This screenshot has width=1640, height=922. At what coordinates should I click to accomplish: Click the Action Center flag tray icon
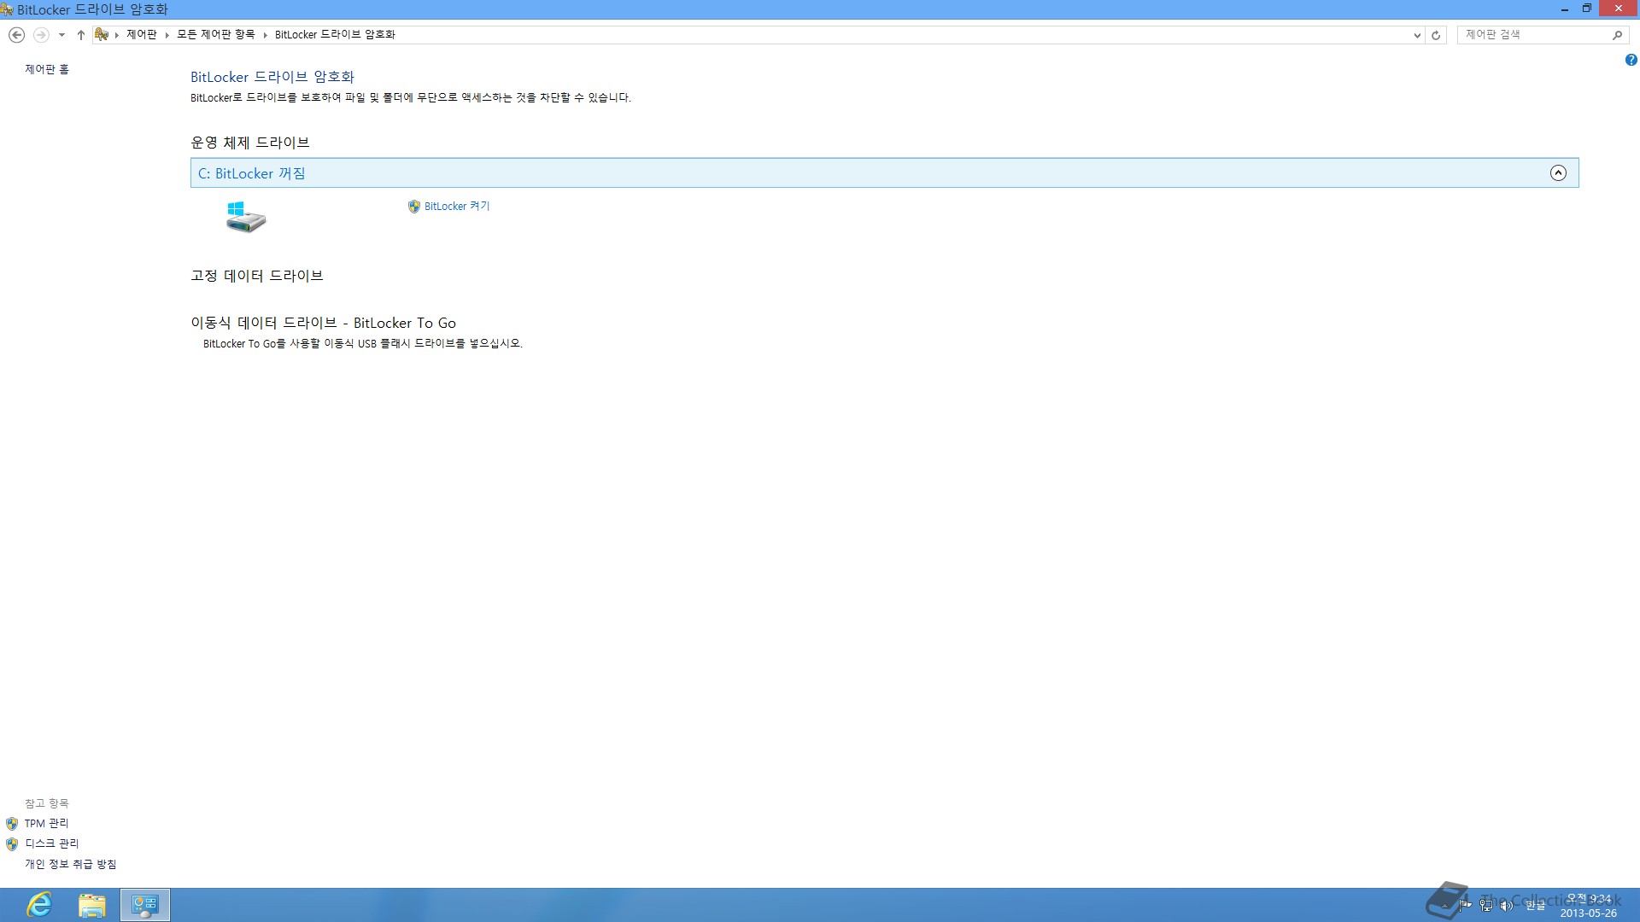click(1466, 905)
